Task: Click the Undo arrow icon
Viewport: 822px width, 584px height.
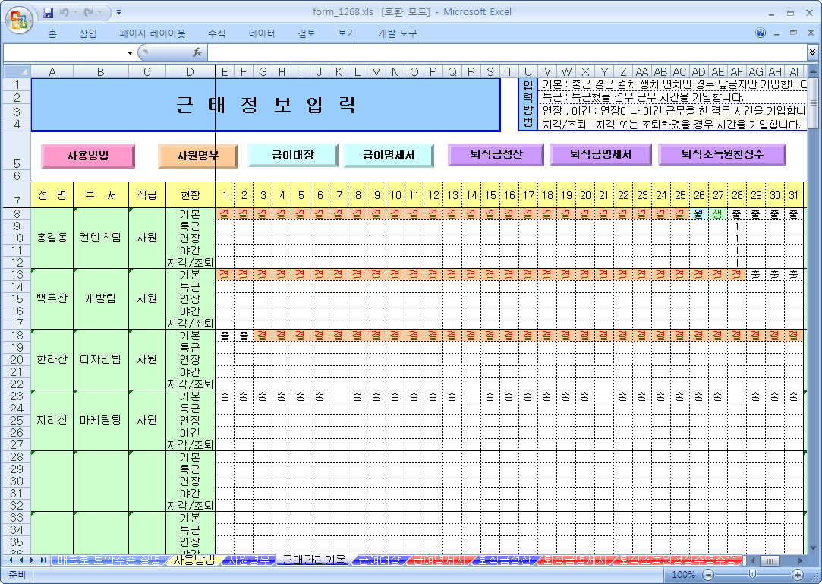Action: [65, 13]
